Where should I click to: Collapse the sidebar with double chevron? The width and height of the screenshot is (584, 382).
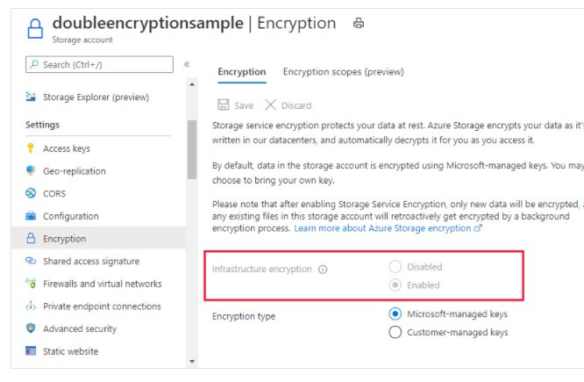click(187, 65)
